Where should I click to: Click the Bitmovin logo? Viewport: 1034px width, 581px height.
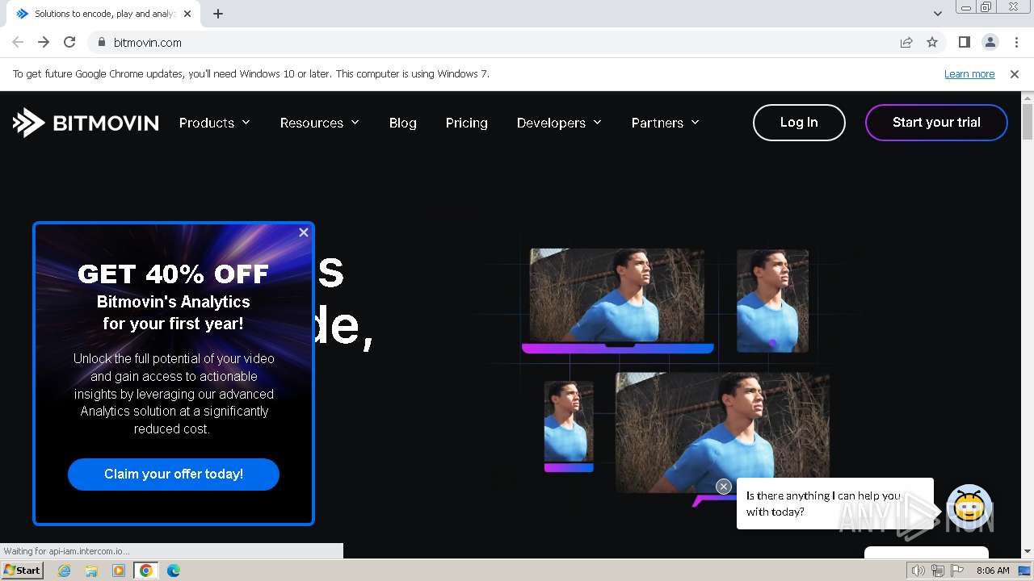(86, 123)
